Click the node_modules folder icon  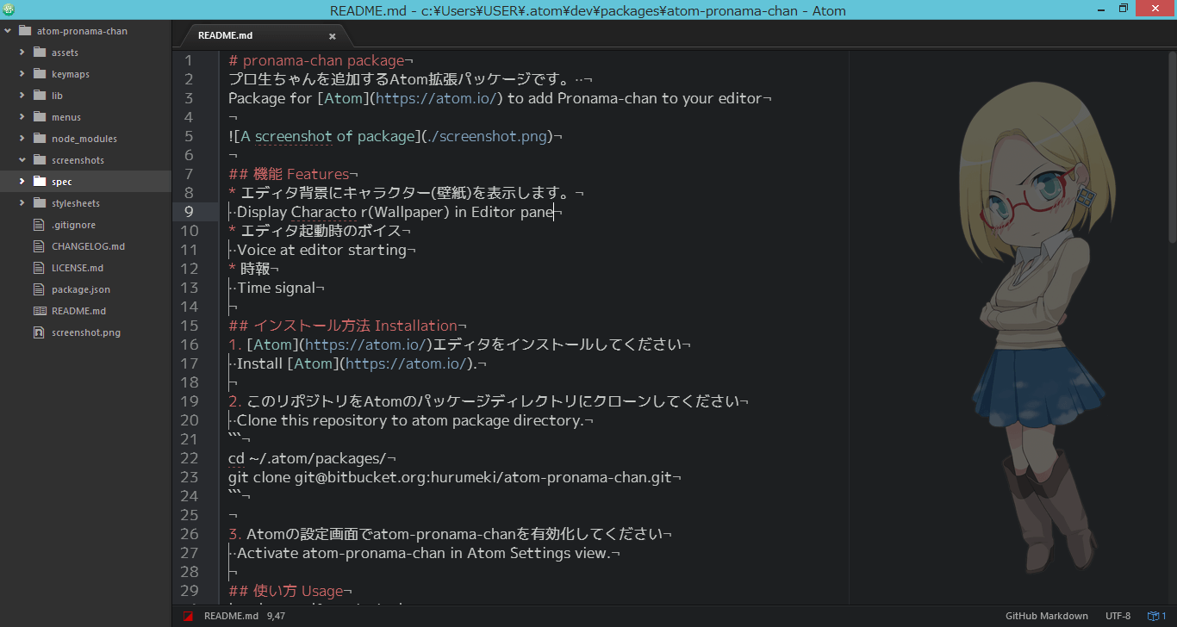click(x=39, y=139)
